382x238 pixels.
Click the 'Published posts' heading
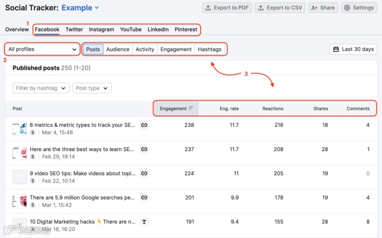pyautogui.click(x=36, y=68)
